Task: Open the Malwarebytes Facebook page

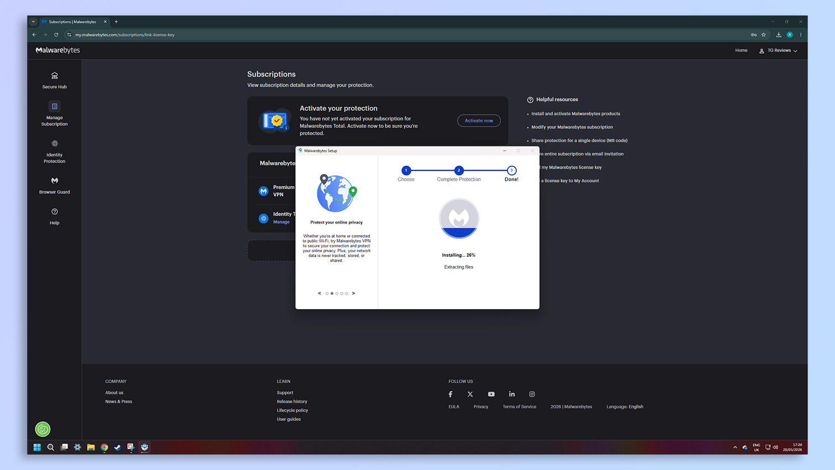Action: [451, 394]
